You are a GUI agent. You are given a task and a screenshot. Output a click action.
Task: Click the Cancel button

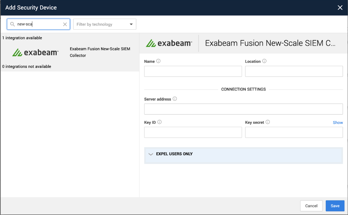tap(311, 206)
